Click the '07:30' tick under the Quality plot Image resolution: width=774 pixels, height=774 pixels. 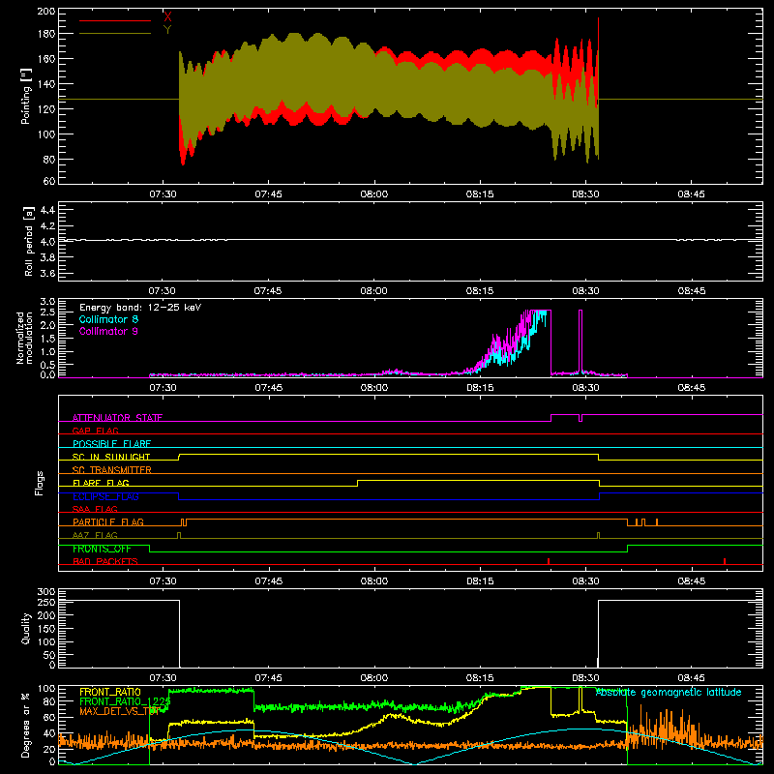(163, 678)
